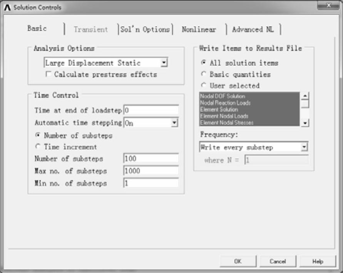This screenshot has width=343, height=273.
Task: Click results item list scroll-up arrow
Action: click(x=305, y=96)
